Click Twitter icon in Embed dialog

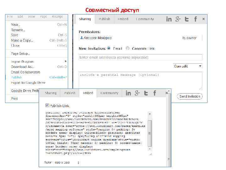(x=146, y=93)
